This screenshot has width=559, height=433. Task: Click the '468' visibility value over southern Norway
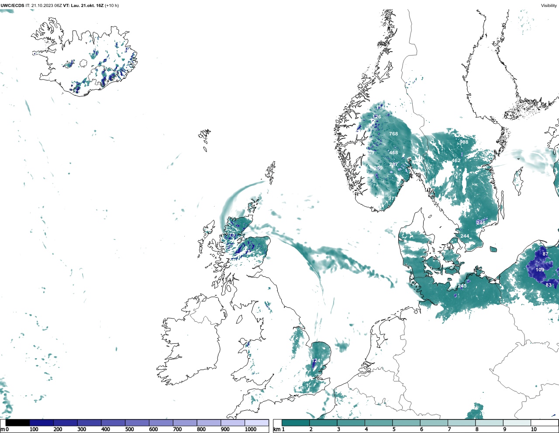(x=393, y=153)
